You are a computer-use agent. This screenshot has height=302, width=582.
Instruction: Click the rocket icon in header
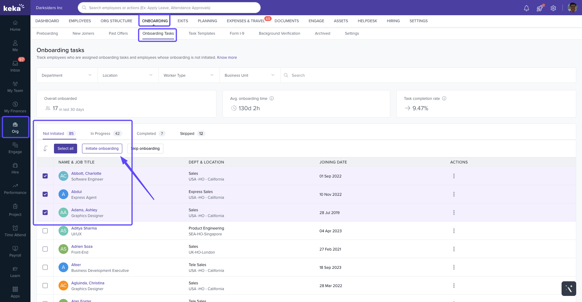(540, 8)
